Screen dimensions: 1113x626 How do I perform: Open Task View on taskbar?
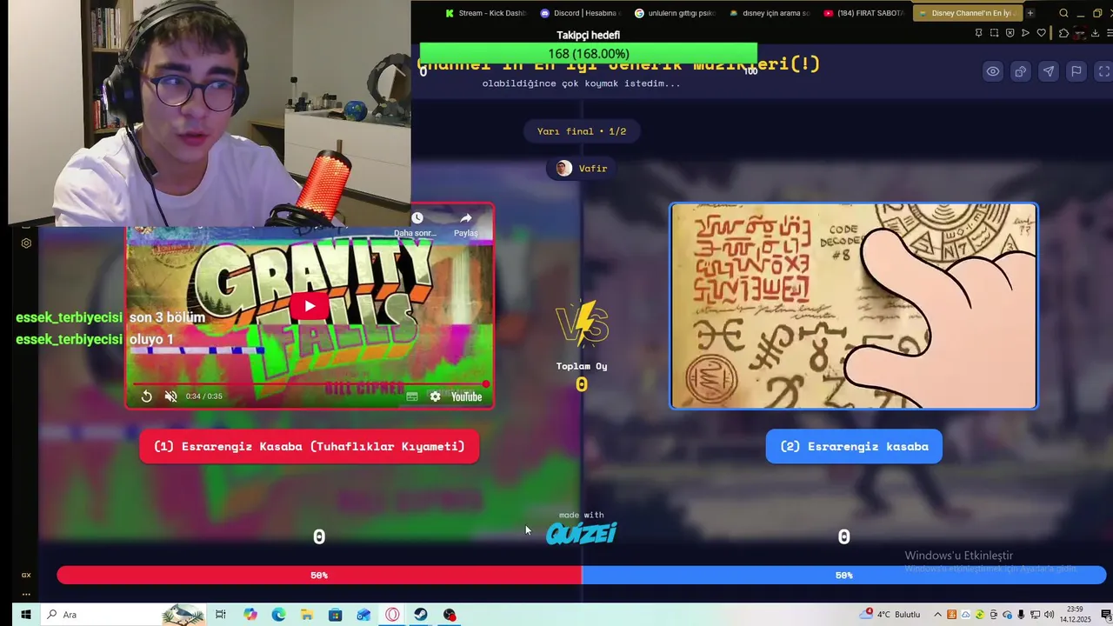coord(221,615)
